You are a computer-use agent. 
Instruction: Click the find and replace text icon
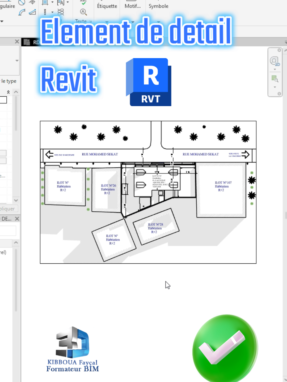point(83,12)
